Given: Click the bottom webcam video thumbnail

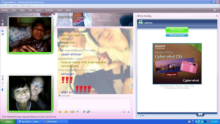Looking at the screenshot, I should pos(30,93).
